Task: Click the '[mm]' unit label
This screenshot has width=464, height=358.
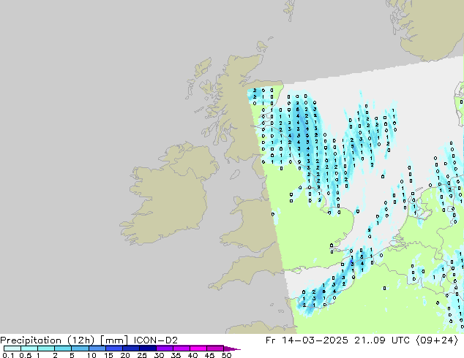Action: [116, 340]
